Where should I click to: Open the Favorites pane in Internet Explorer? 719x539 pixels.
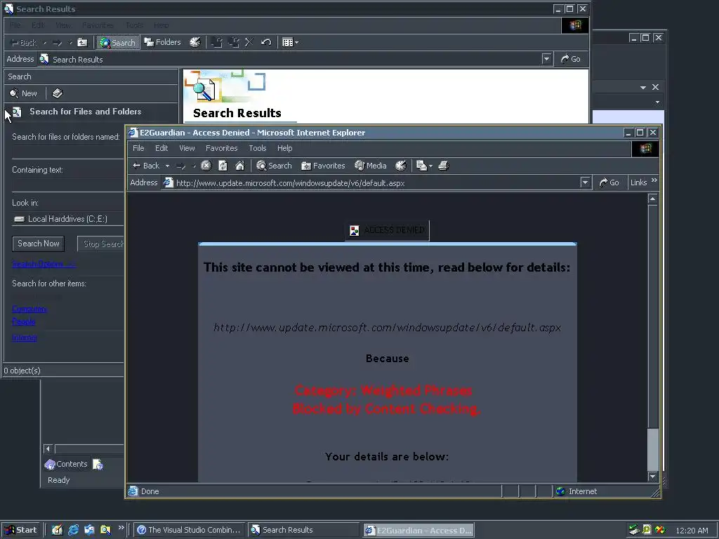tap(323, 166)
